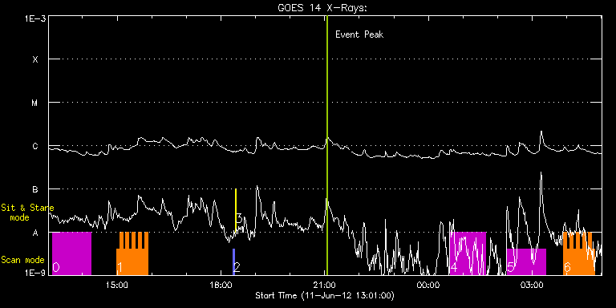Click the X flare class axis label
This screenshot has width=616, height=308.
coord(35,59)
